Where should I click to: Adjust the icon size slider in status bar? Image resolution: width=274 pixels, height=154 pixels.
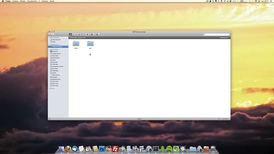tap(223, 119)
